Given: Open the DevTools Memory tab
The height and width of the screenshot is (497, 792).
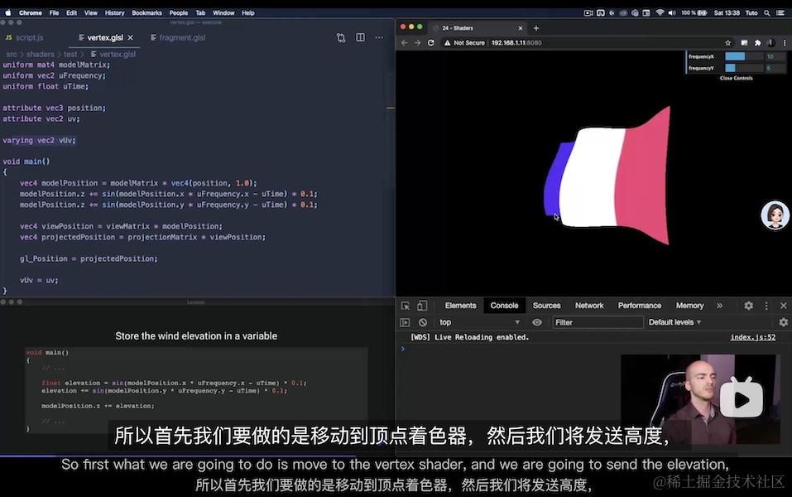Looking at the screenshot, I should (689, 306).
